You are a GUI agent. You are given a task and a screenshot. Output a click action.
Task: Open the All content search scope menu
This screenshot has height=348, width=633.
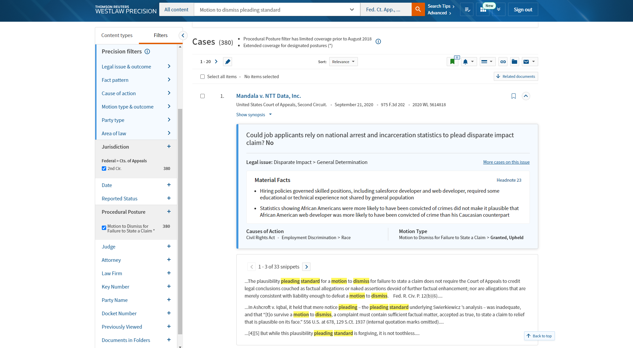tap(176, 10)
